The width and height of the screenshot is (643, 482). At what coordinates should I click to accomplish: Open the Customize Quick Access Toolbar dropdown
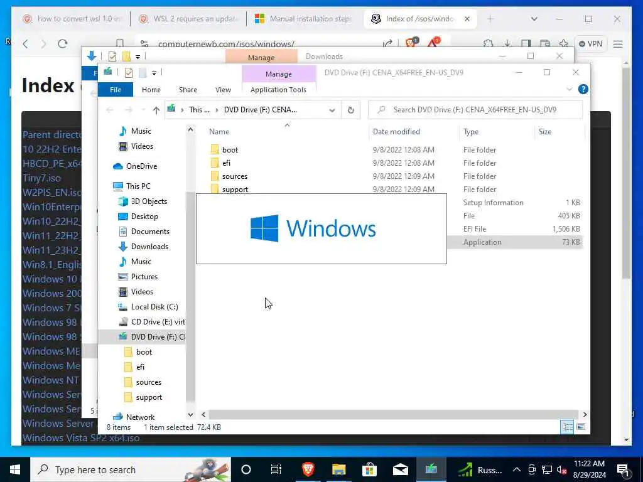tap(154, 73)
